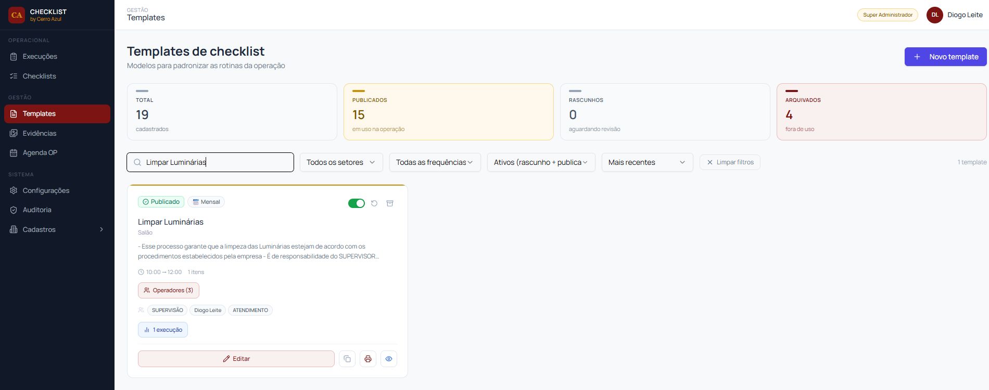Image resolution: width=989 pixels, height=390 pixels.
Task: Open Configurações settings page
Action: 57,190
